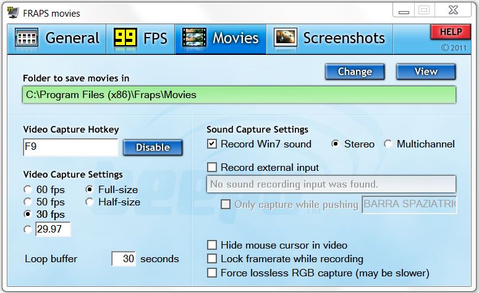Image resolution: width=479 pixels, height=293 pixels.
Task: Choose Full-size capture
Action: pyautogui.click(x=89, y=189)
